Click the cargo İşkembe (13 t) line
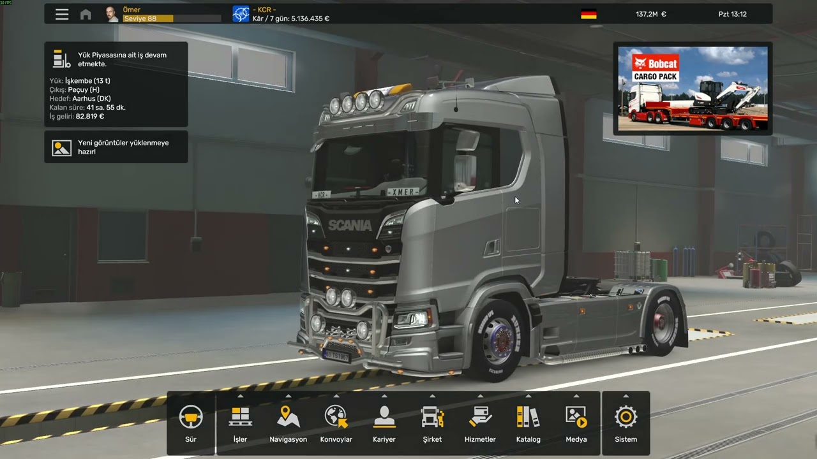 pyautogui.click(x=79, y=81)
